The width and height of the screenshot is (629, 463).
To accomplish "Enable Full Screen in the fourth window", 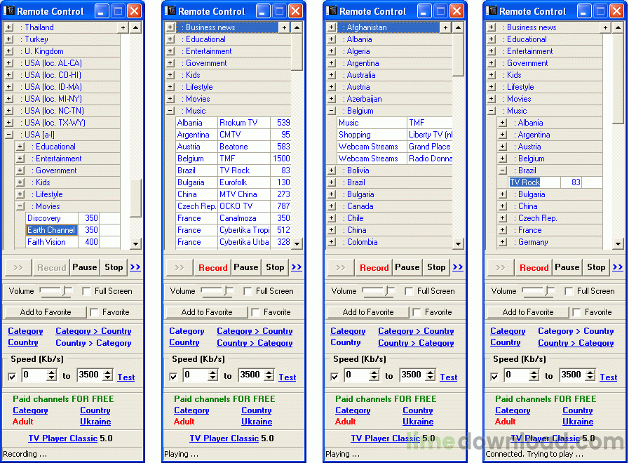I will [569, 291].
